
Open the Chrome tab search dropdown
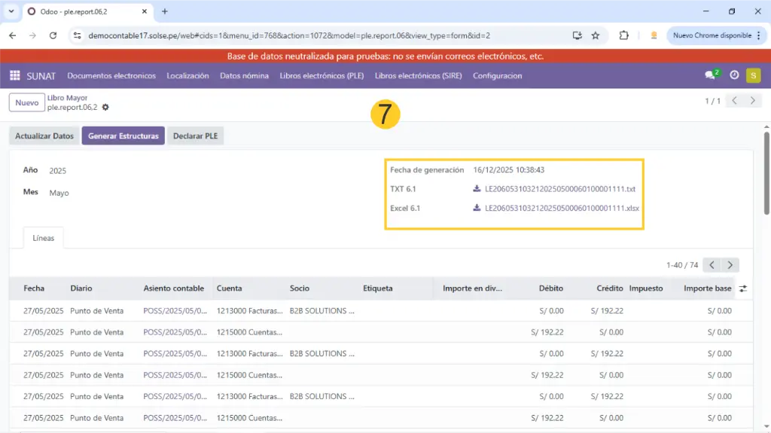(11, 11)
